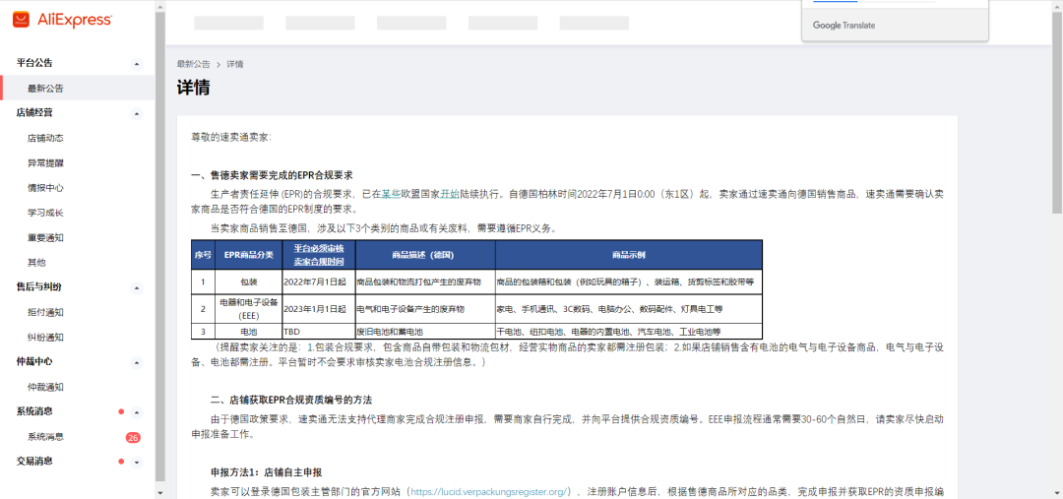Viewport: 1063px width, 499px height.
Task: Click the 平台必须审核卖家合规时间 table header
Action: pyautogui.click(x=319, y=255)
